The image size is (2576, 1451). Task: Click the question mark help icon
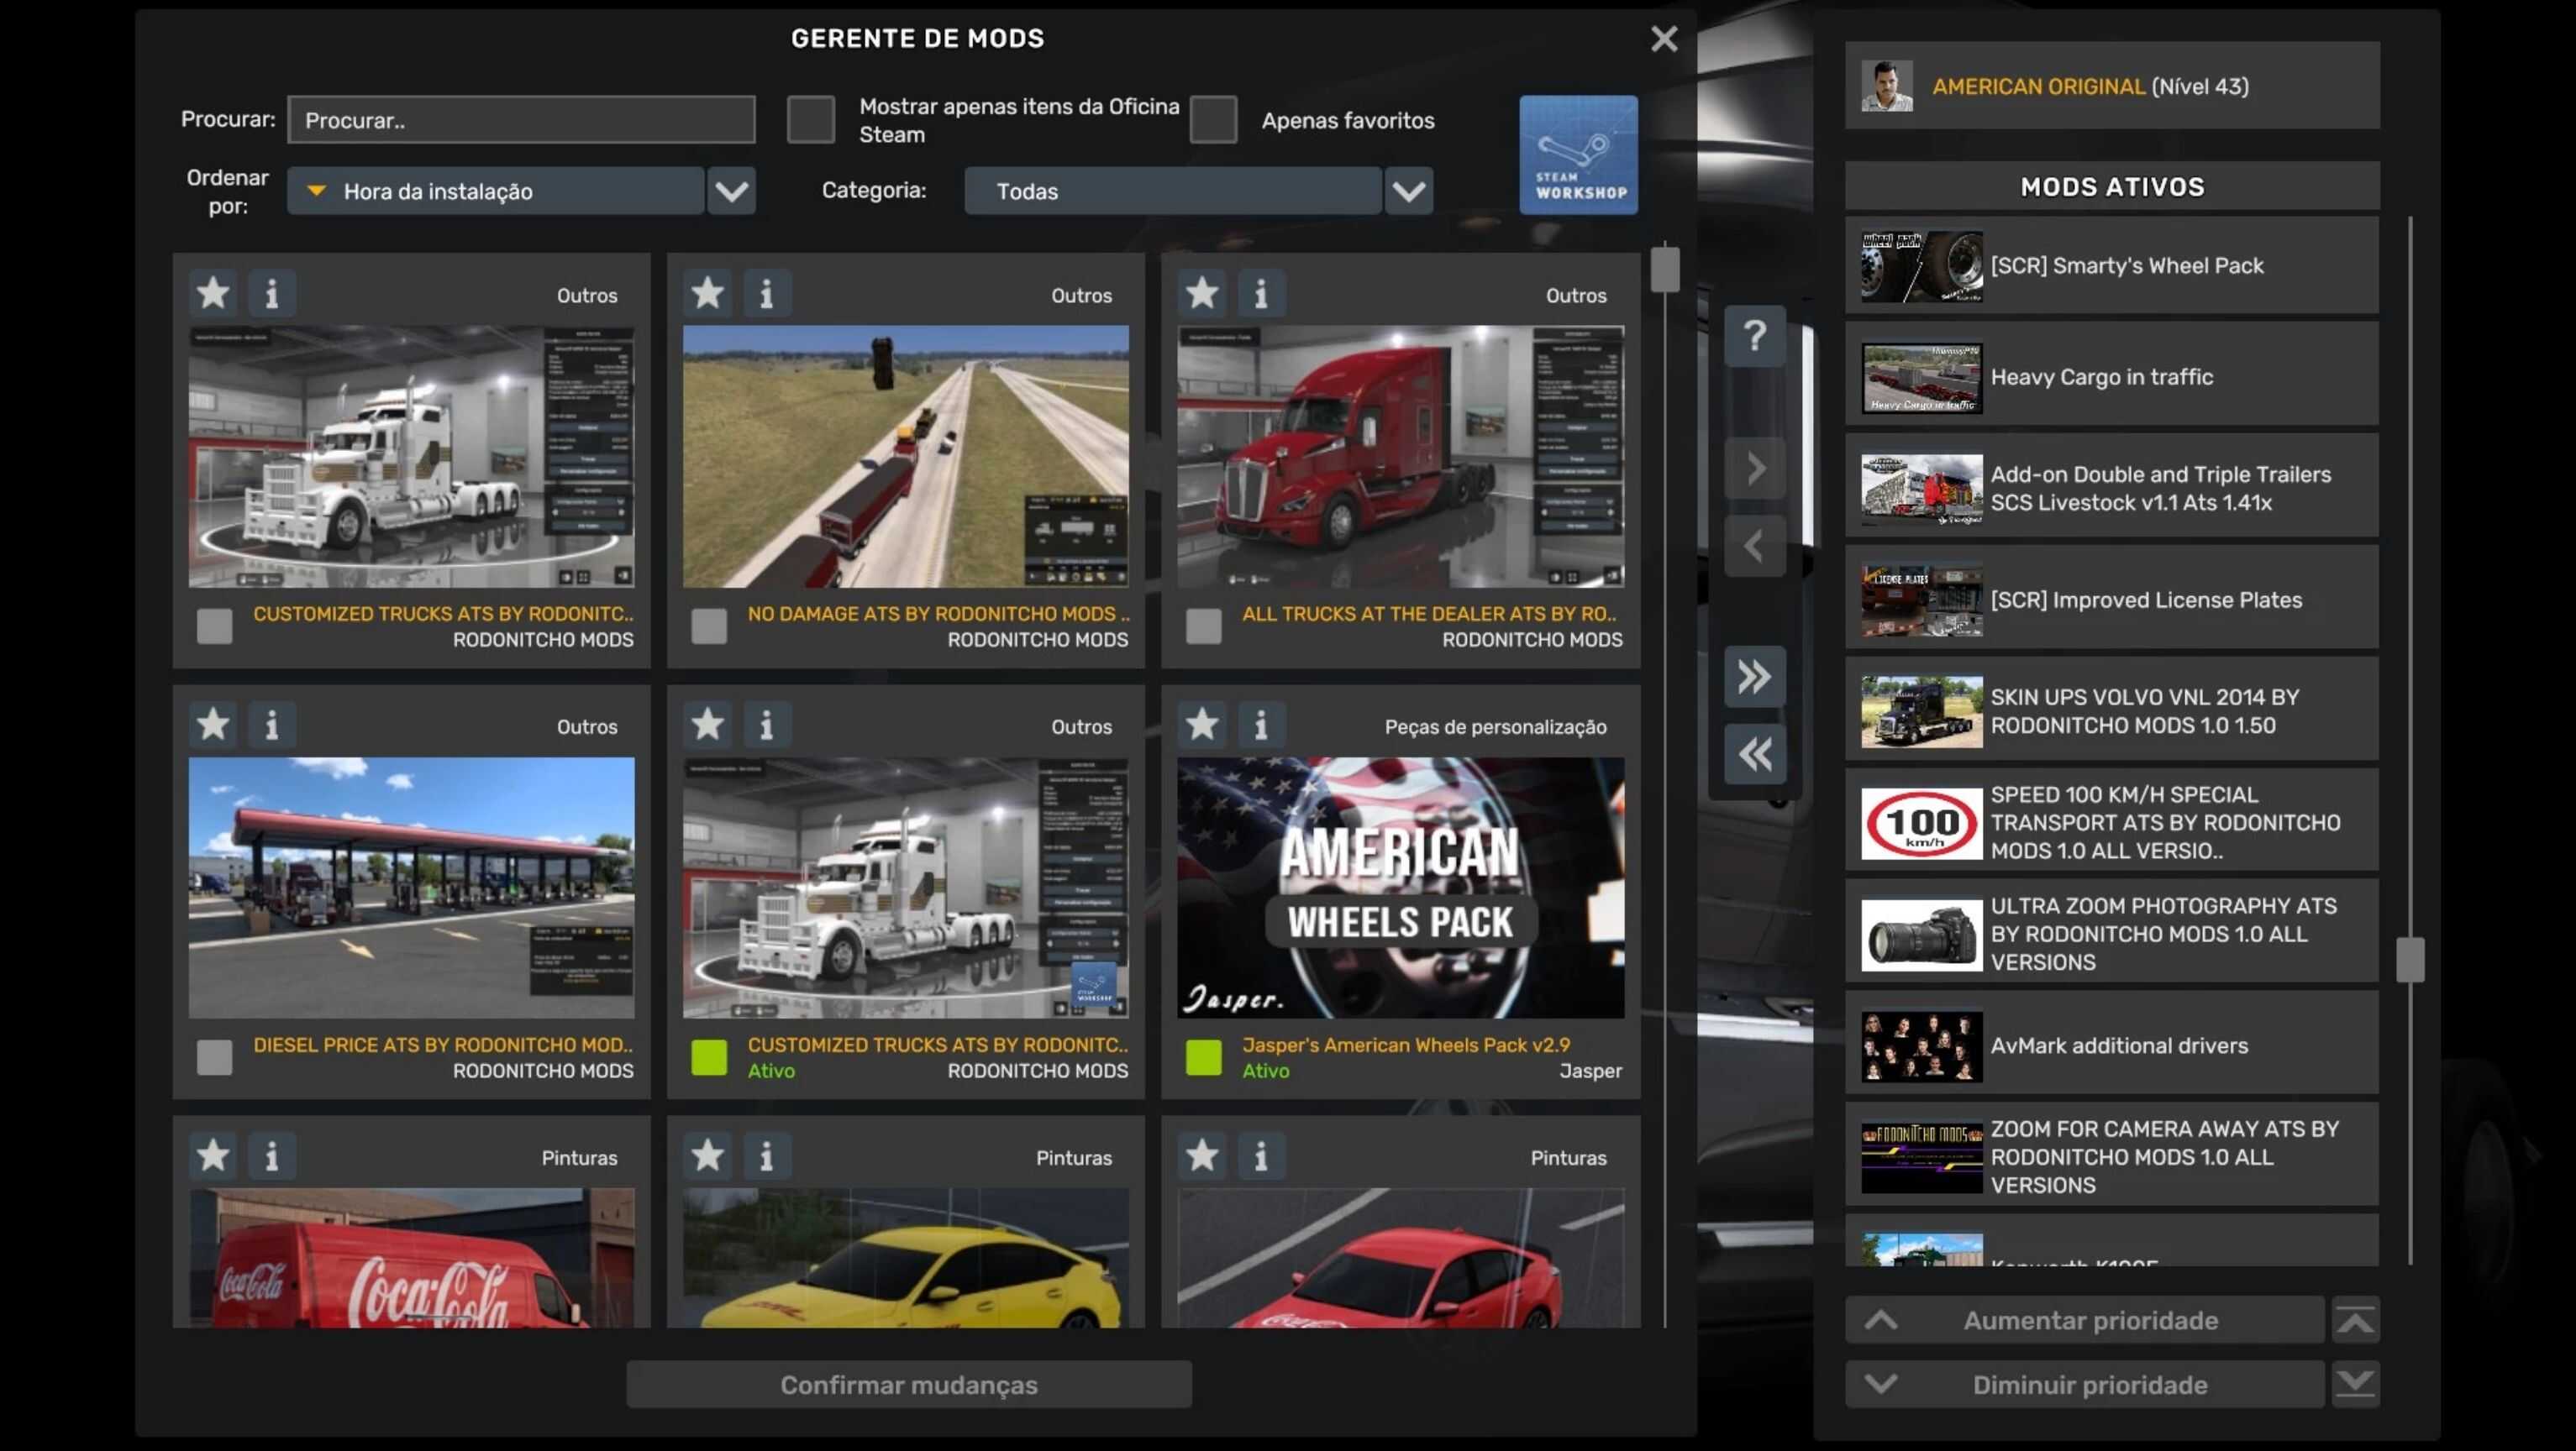[x=1754, y=336]
